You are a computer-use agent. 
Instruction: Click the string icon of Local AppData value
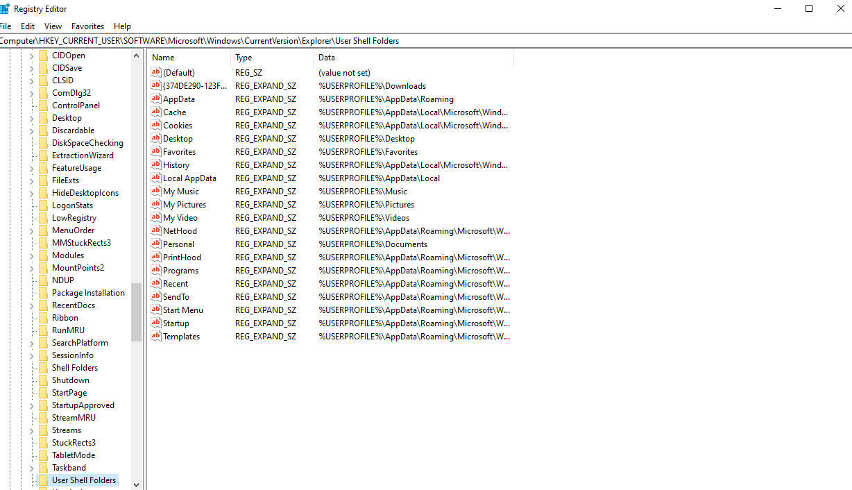click(x=156, y=178)
